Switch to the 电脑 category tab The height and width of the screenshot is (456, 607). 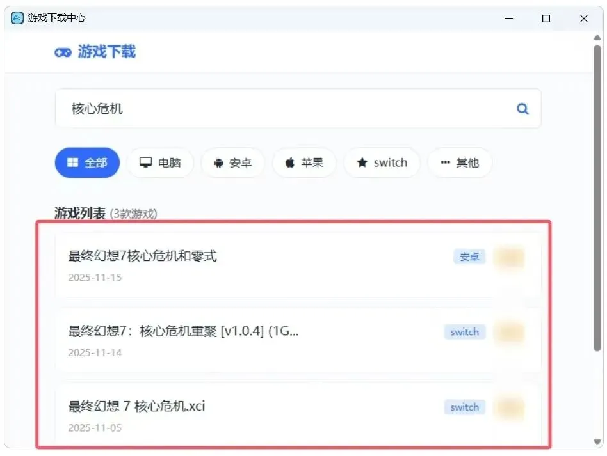tap(160, 162)
